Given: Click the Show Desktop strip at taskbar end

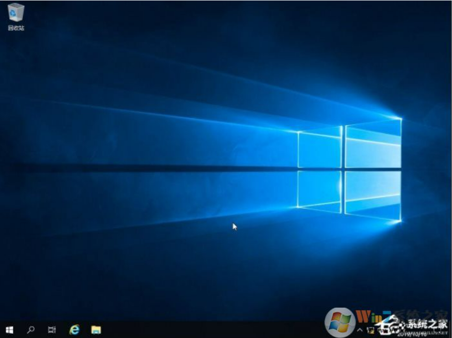Looking at the screenshot, I should (450, 330).
